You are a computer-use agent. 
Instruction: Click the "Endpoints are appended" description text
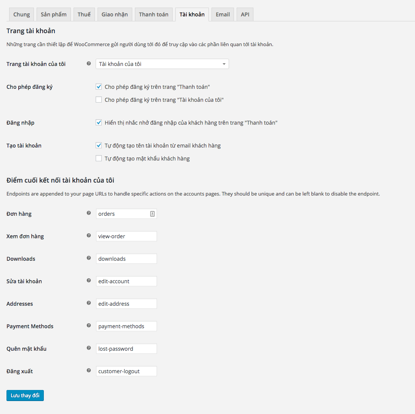tap(193, 194)
